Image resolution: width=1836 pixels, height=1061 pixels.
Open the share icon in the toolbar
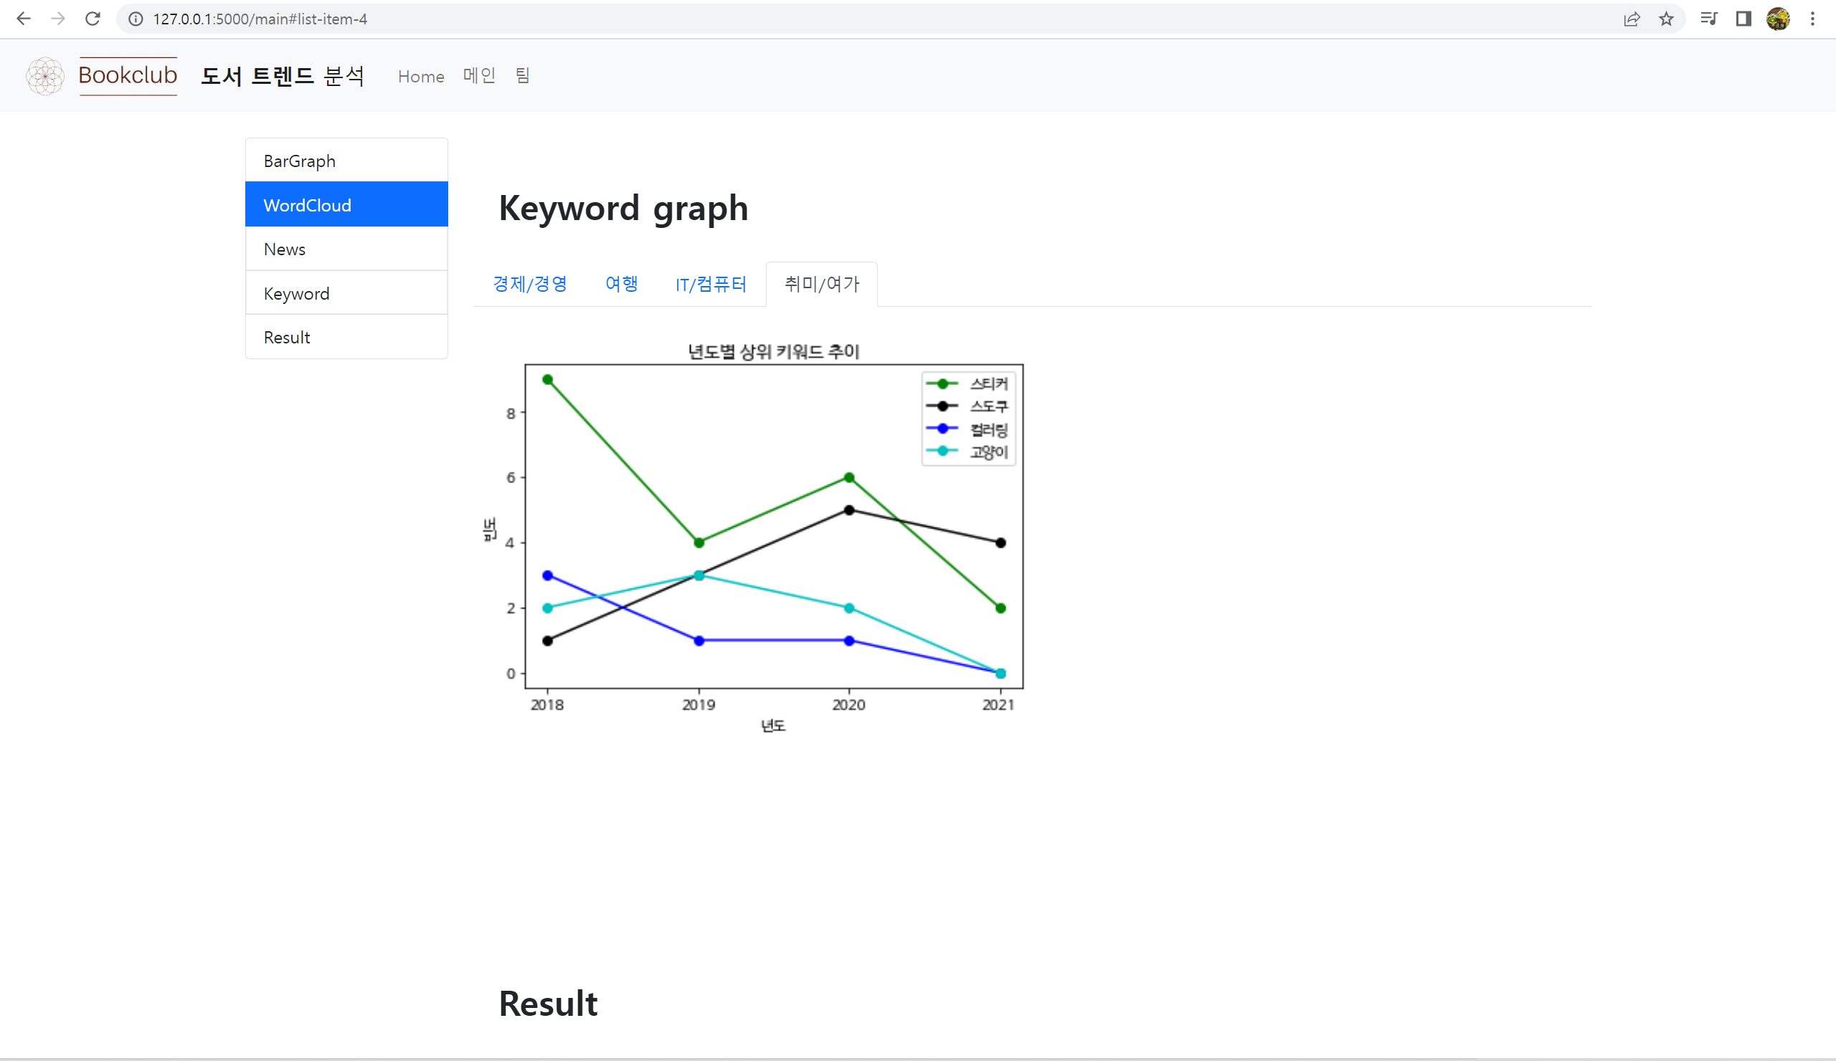coord(1632,19)
